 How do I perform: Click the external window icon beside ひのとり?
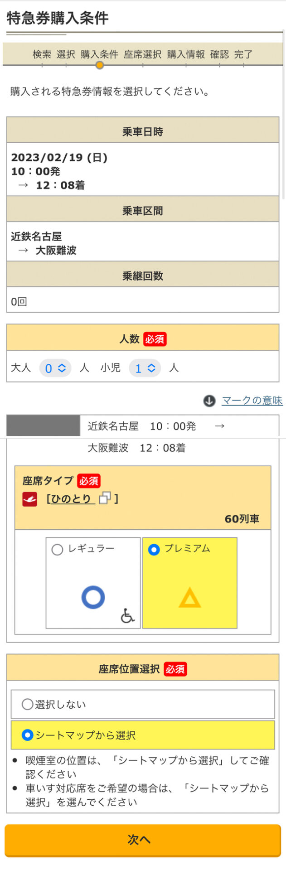(x=105, y=498)
